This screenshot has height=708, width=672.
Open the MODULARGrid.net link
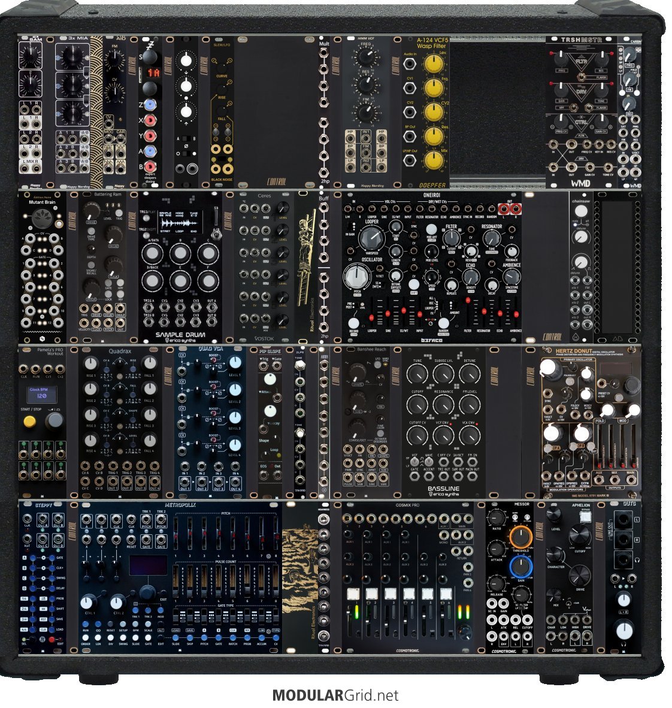335,695
